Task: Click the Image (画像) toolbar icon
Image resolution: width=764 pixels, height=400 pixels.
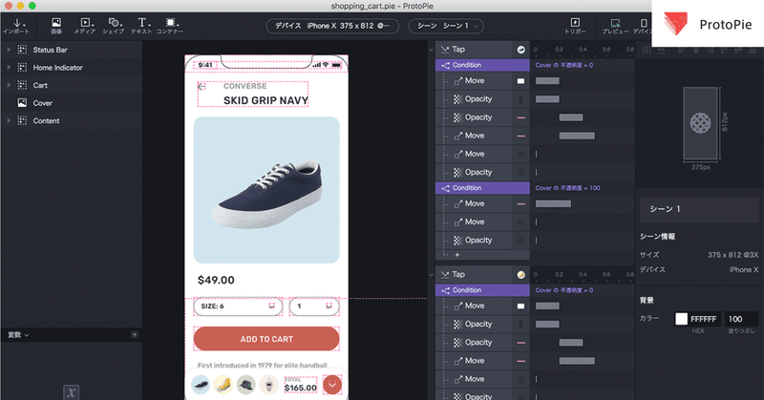Action: point(56,26)
